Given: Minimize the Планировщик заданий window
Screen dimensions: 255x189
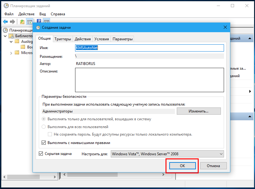Looking at the screenshot, I should pyautogui.click(x=218, y=6).
